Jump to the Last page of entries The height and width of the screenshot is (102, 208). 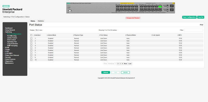(130, 64)
